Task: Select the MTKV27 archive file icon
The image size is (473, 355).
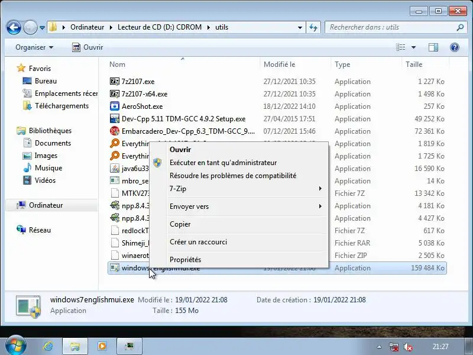Action: coord(115,193)
